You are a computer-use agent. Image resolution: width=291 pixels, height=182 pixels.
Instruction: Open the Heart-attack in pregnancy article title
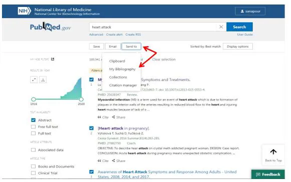[124, 128]
